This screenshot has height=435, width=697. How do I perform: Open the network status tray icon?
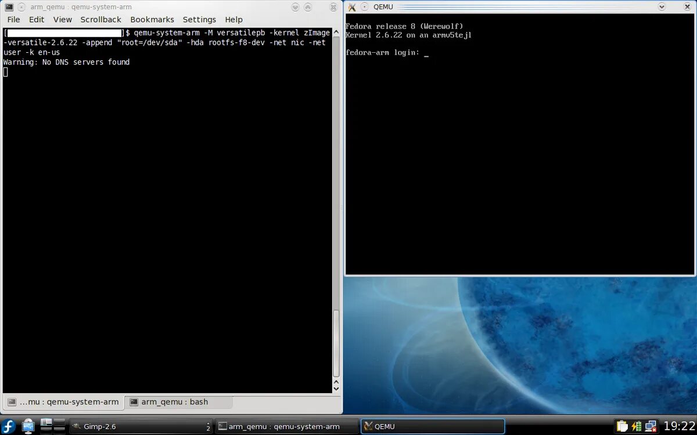pos(651,426)
